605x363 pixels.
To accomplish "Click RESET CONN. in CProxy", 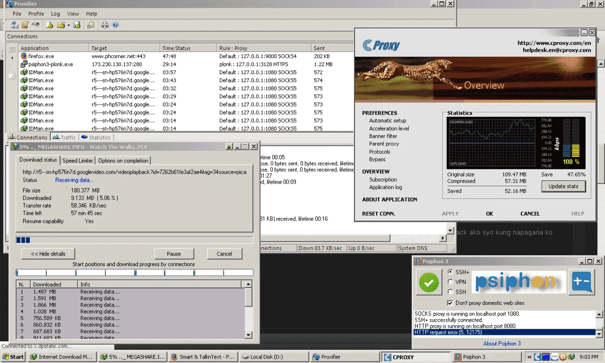I will (378, 214).
